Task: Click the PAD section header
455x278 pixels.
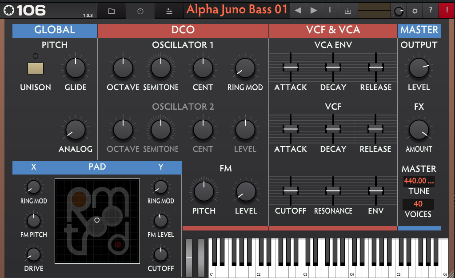Action: [97, 167]
